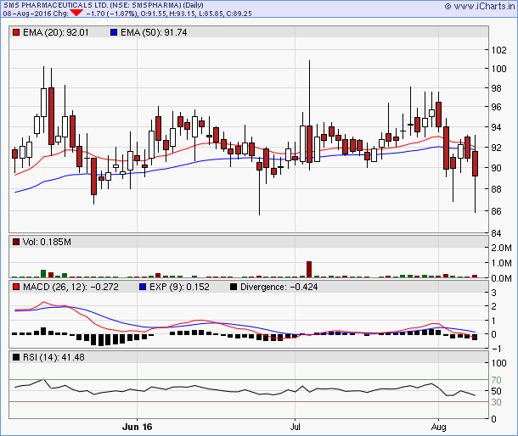The width and height of the screenshot is (518, 436).
Task: Click the 1.0M volume axis label
Action: coord(502,263)
